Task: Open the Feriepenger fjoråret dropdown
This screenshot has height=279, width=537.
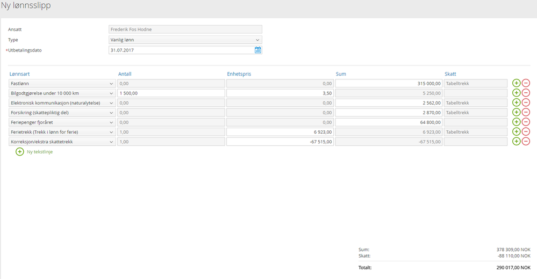Action: click(x=62, y=122)
